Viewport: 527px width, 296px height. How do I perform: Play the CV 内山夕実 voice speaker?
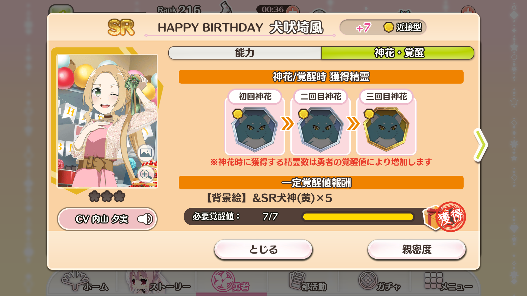(145, 219)
